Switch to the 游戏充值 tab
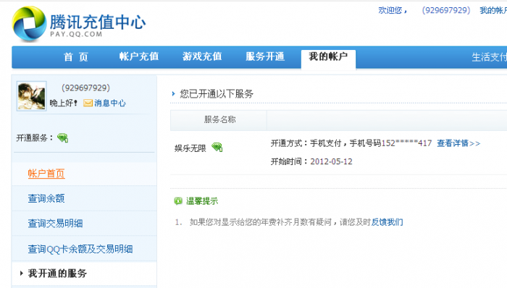Image resolution: width=507 pixels, height=288 pixels. (x=202, y=56)
